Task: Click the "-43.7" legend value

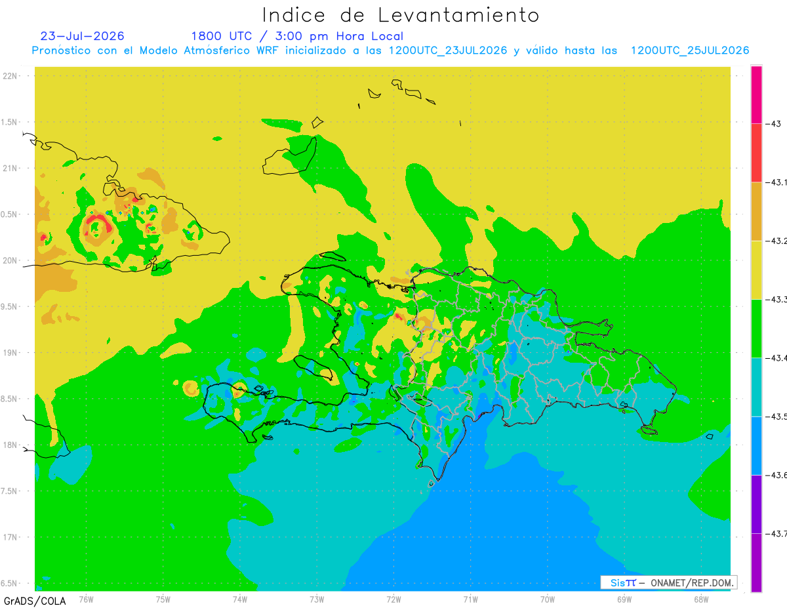Action: point(777,533)
